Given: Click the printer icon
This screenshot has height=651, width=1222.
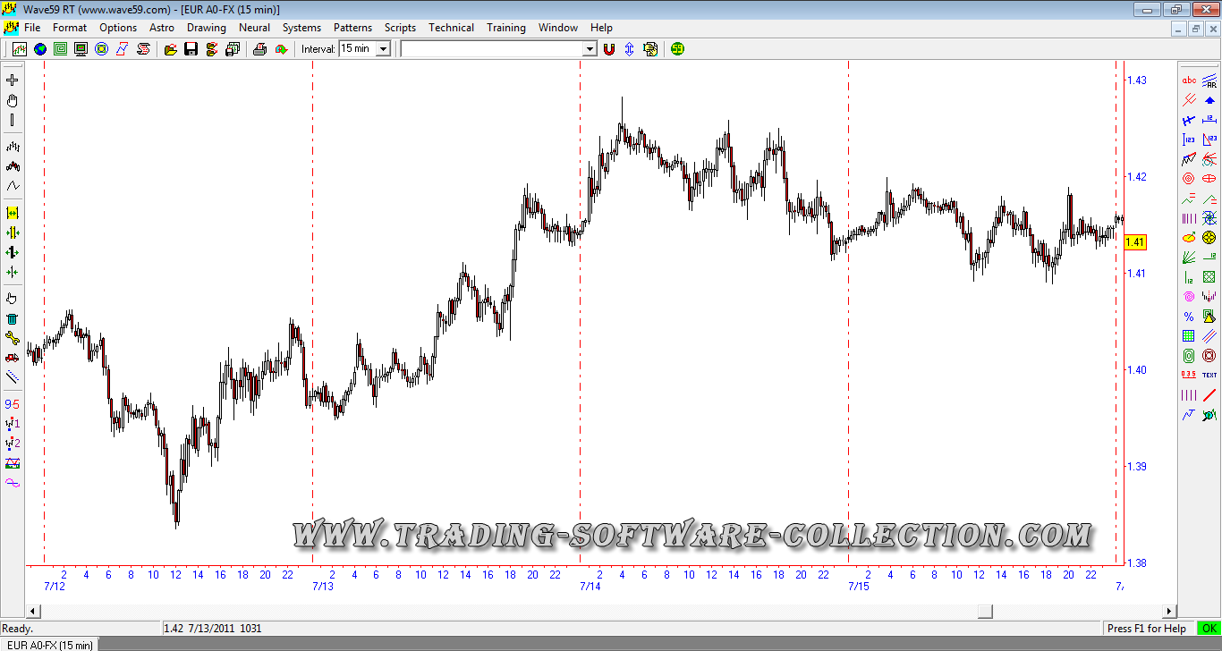Looking at the screenshot, I should pyautogui.click(x=259, y=49).
